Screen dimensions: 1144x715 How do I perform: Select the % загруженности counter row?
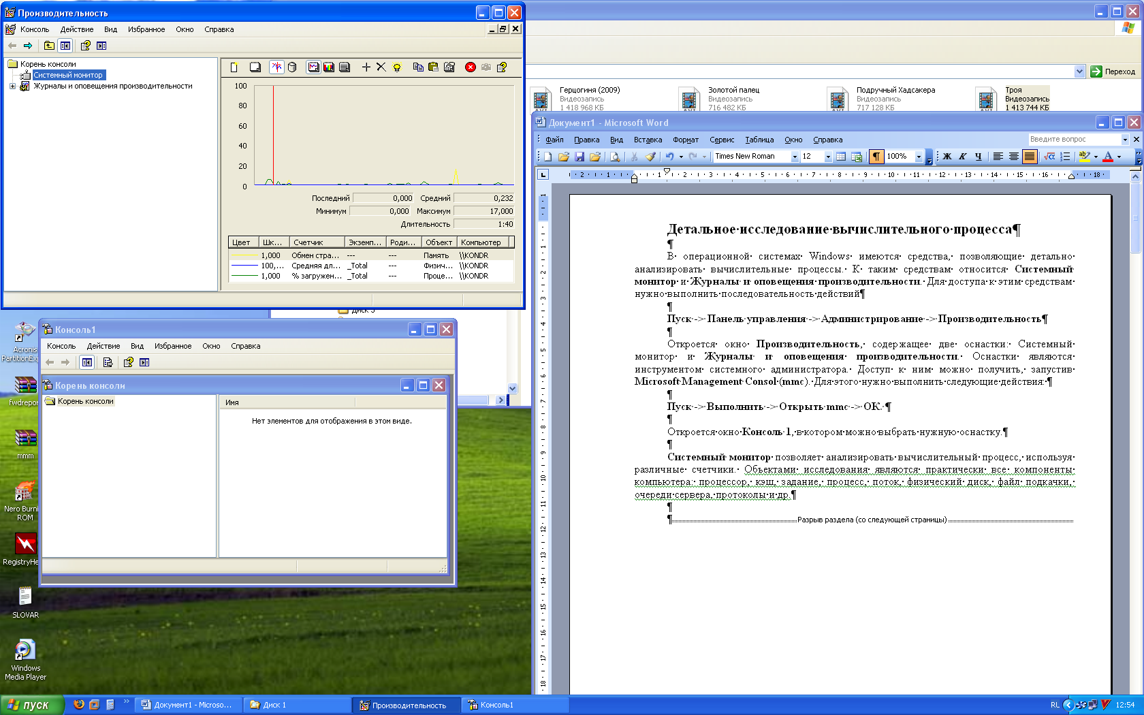(x=371, y=276)
